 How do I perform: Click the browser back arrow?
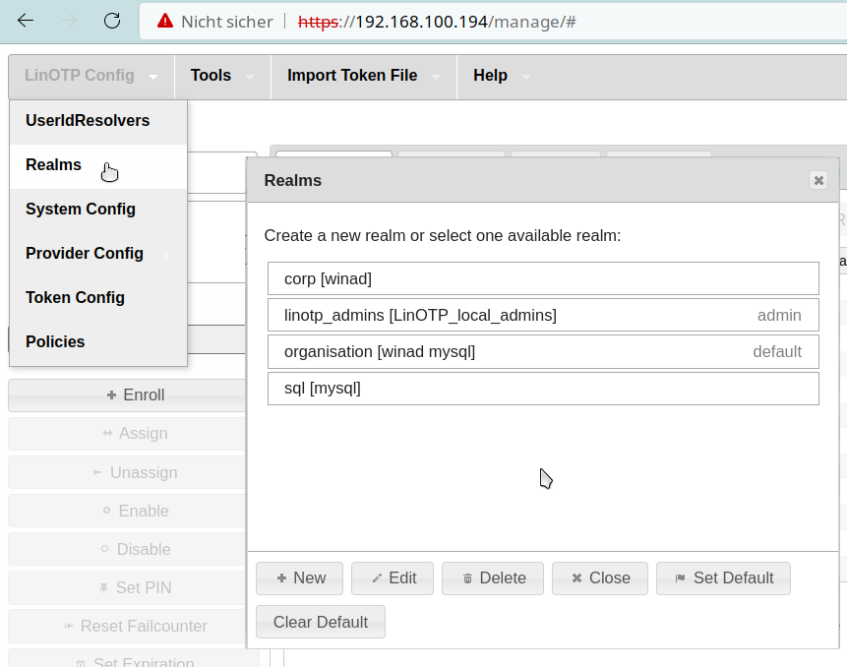point(26,21)
